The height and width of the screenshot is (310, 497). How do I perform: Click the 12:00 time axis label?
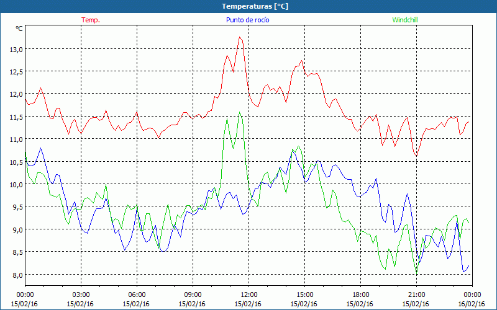pyautogui.click(x=249, y=295)
